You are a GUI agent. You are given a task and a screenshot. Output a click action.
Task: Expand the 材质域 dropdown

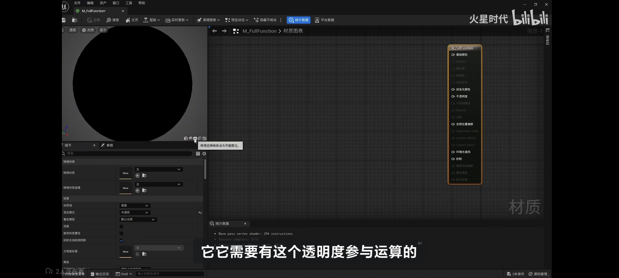pos(135,206)
